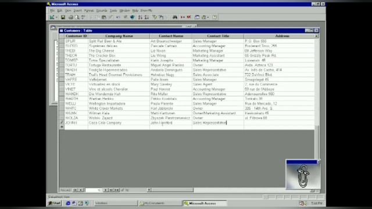Click the New Object toolbar icon
This screenshot has height=209, width=372.
coord(204,17)
